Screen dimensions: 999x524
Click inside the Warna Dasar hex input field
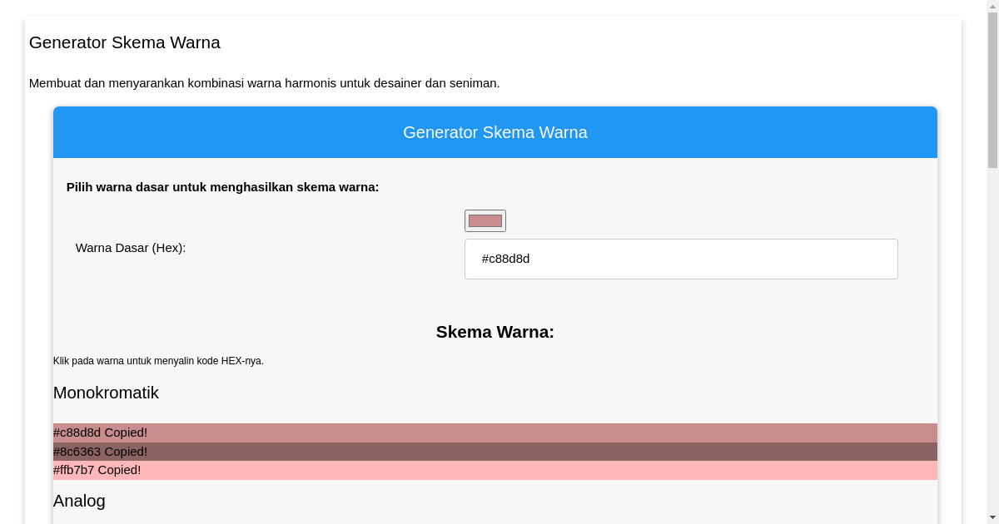[681, 259]
